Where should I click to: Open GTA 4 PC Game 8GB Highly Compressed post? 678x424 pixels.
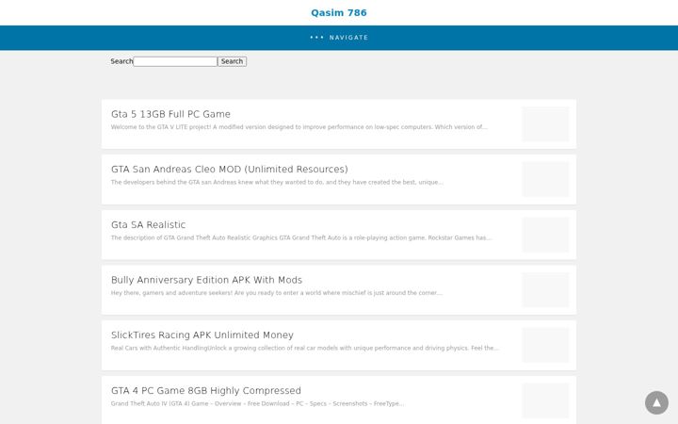(206, 390)
